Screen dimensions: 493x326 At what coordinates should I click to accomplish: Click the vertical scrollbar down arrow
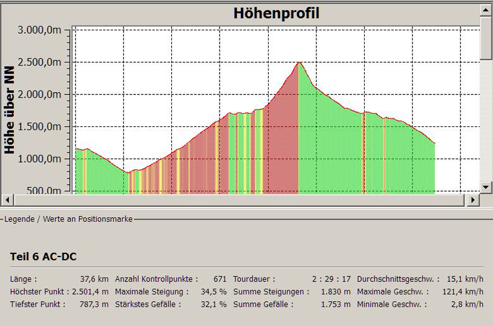coord(486,187)
